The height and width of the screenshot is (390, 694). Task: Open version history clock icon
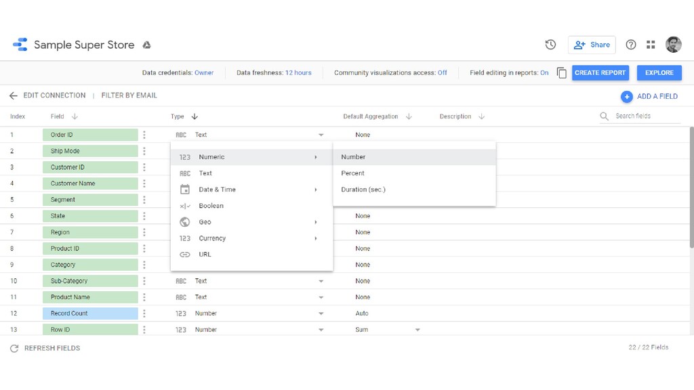coord(550,45)
